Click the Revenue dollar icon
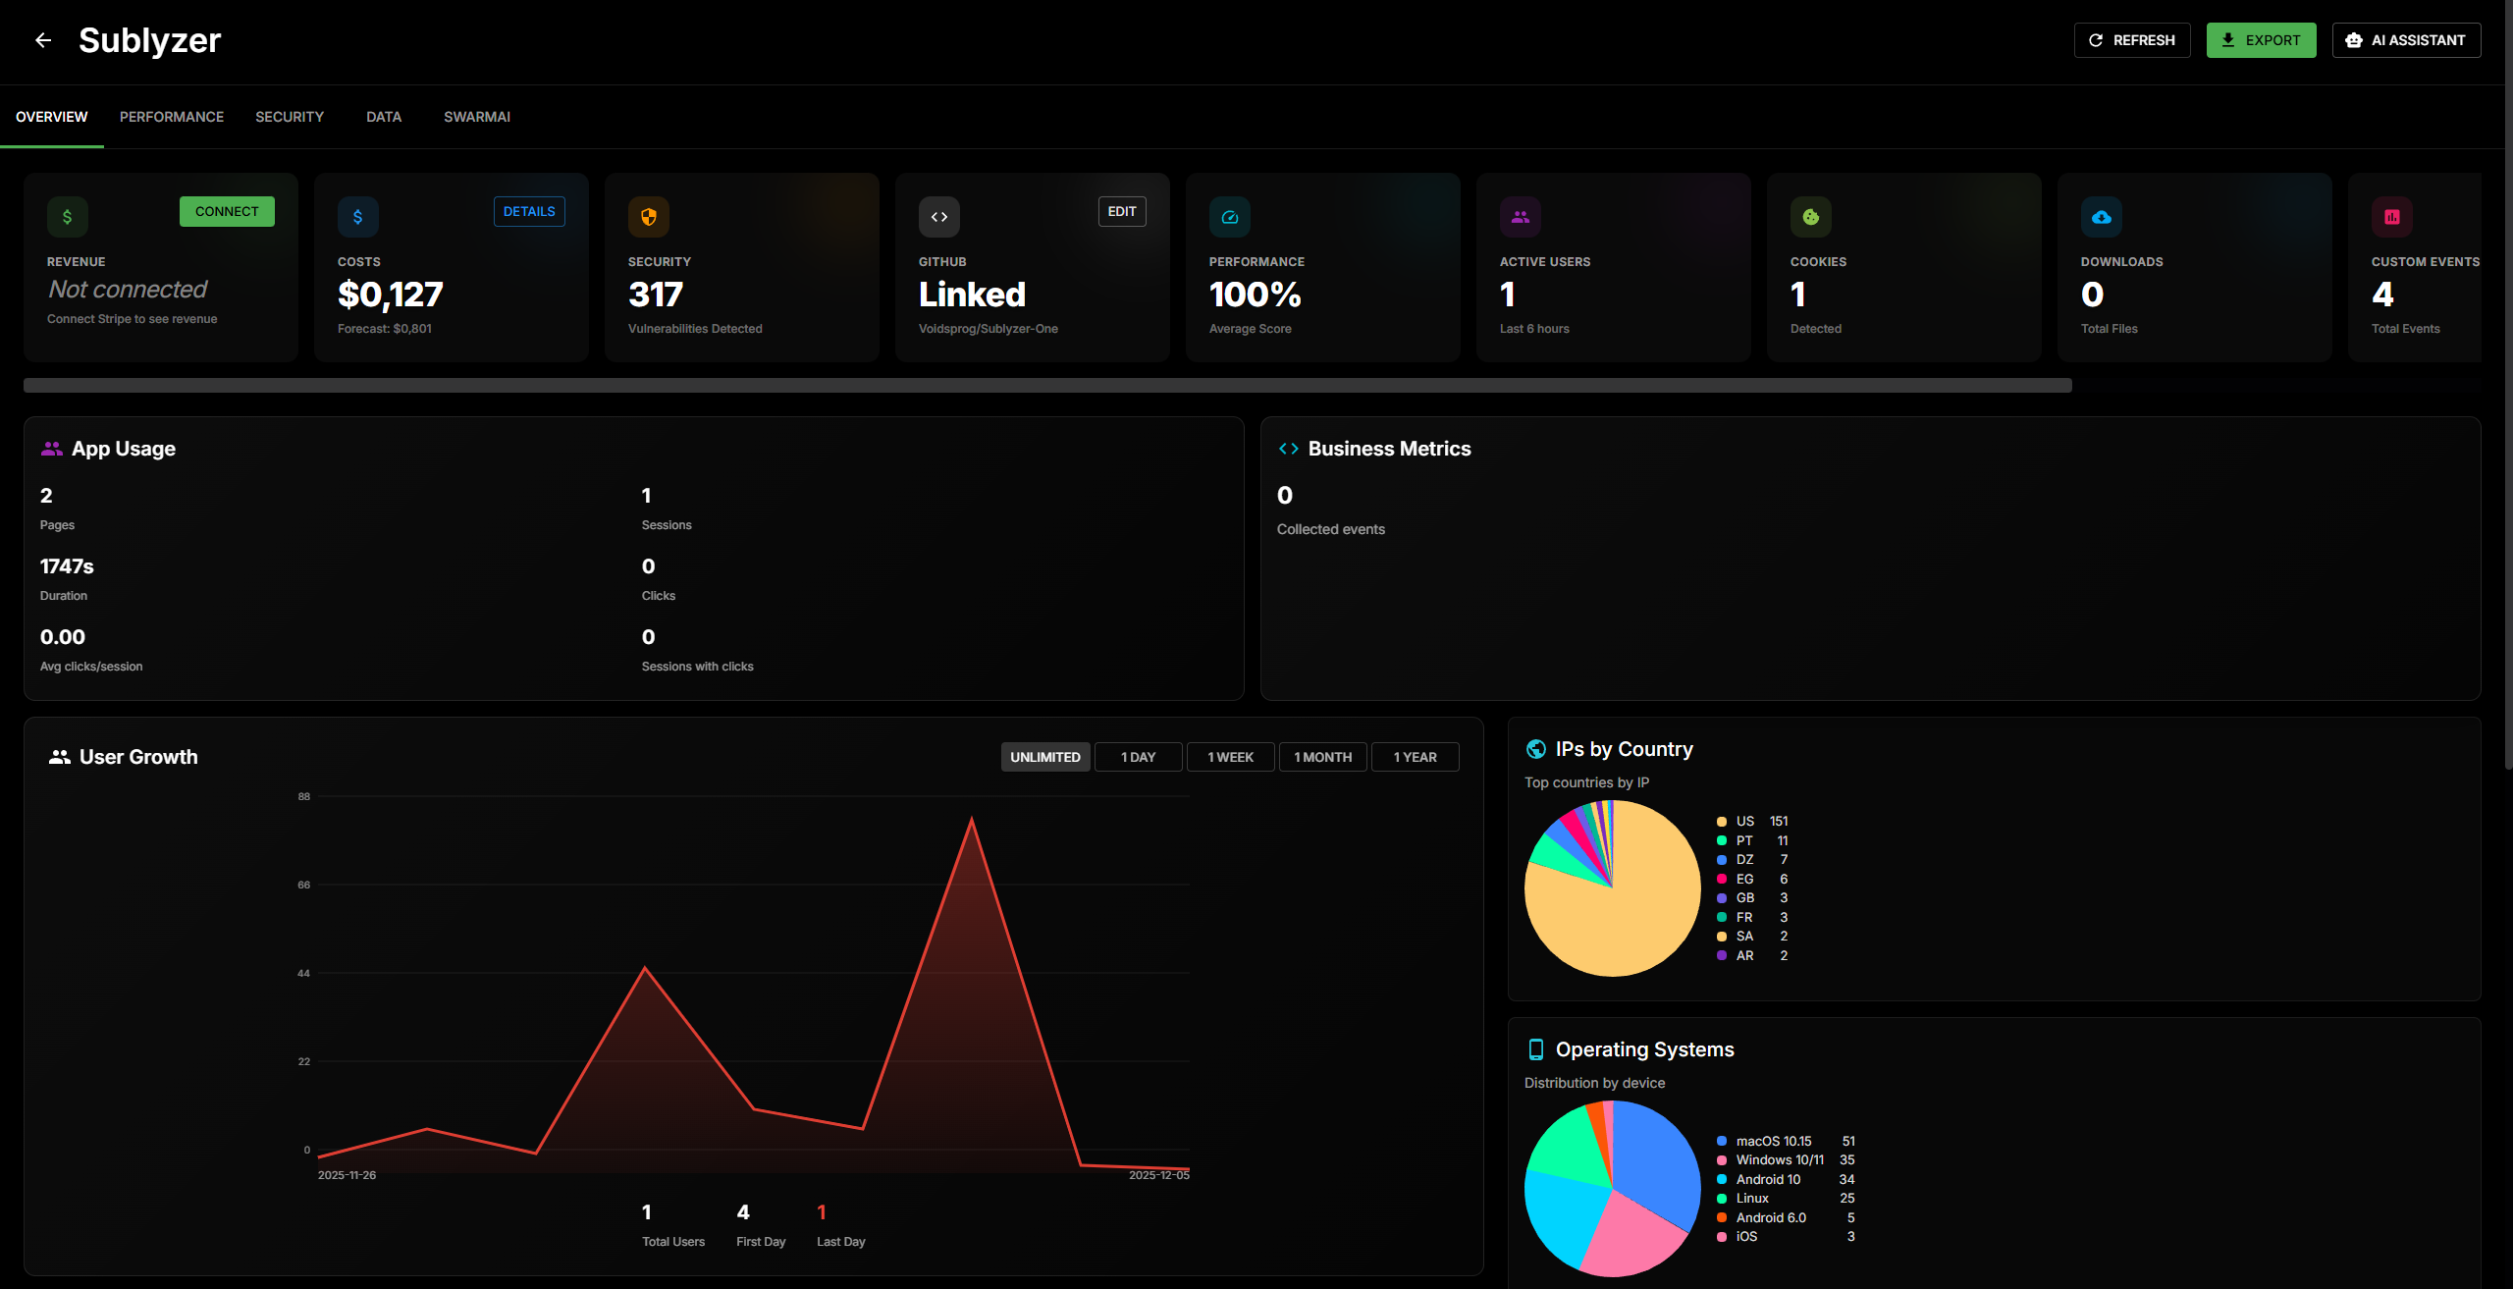Image resolution: width=2513 pixels, height=1289 pixels. [x=68, y=217]
